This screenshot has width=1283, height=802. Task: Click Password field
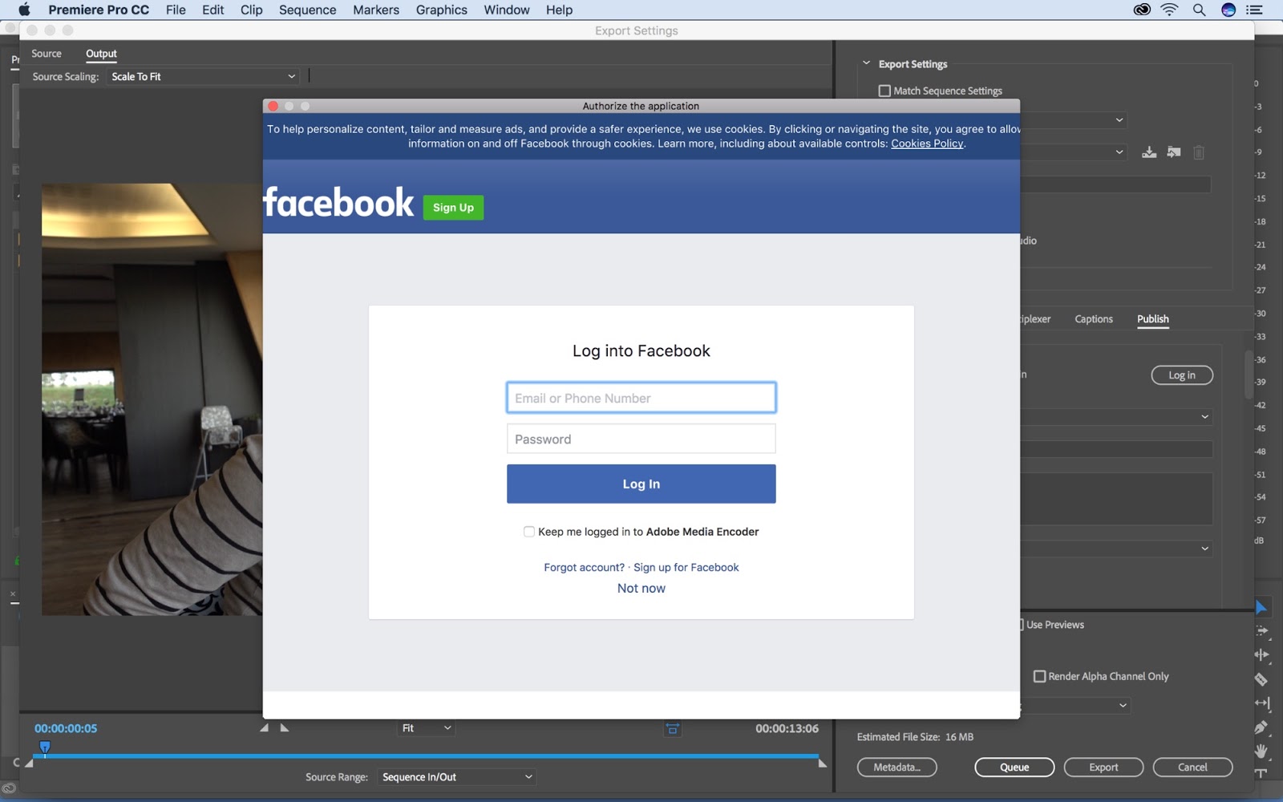641,439
